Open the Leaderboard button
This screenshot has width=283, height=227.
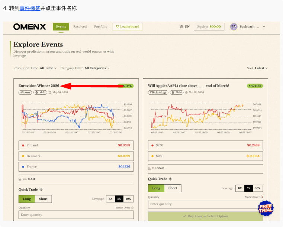pos(128,27)
